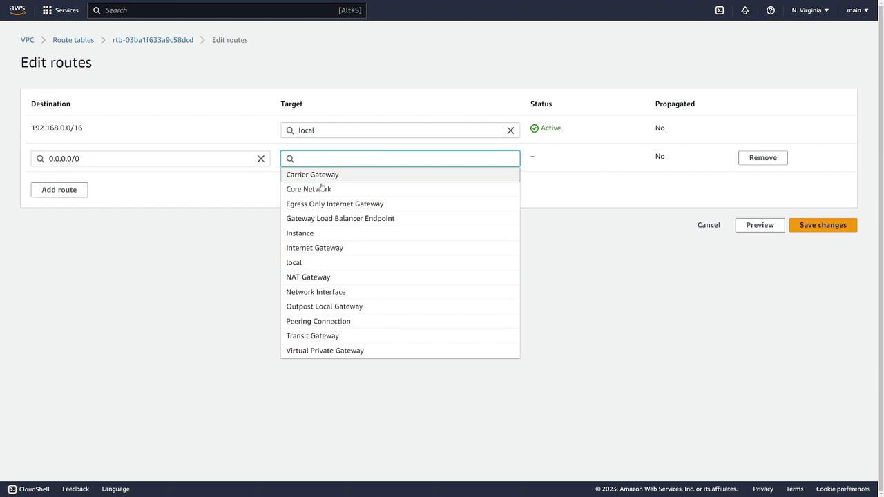Choose NAT Gateway as the target
884x497 pixels.
click(x=308, y=277)
